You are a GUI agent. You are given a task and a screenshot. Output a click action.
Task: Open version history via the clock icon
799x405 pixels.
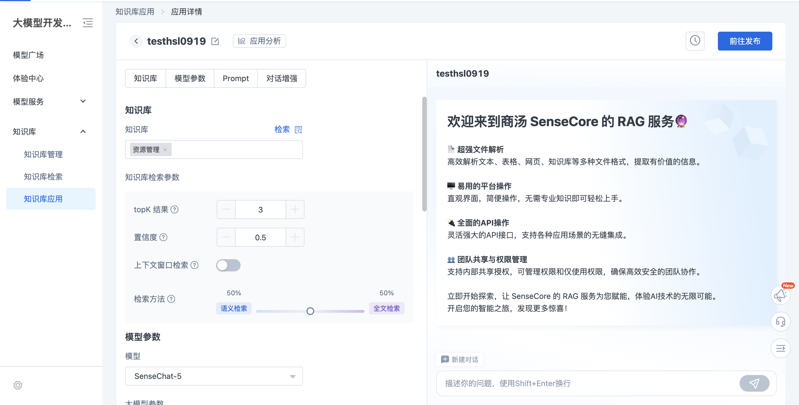695,41
